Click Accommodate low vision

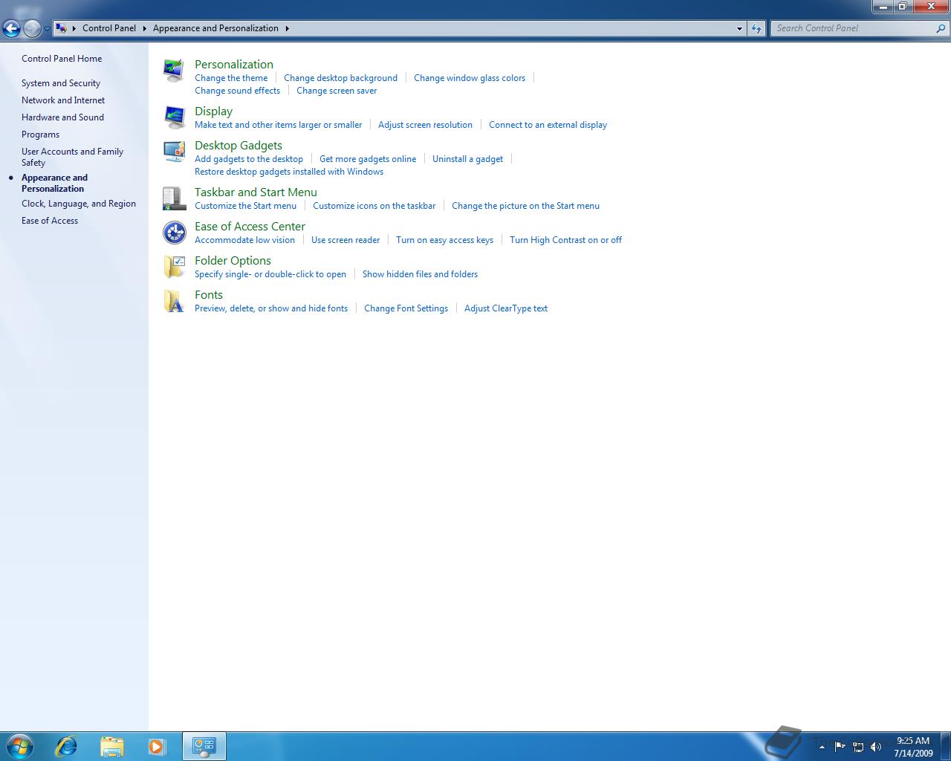pyautogui.click(x=244, y=240)
